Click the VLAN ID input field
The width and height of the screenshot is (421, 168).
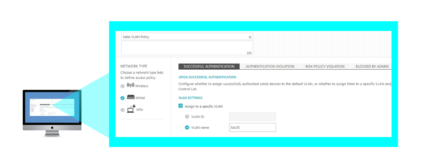pyautogui.click(x=252, y=117)
